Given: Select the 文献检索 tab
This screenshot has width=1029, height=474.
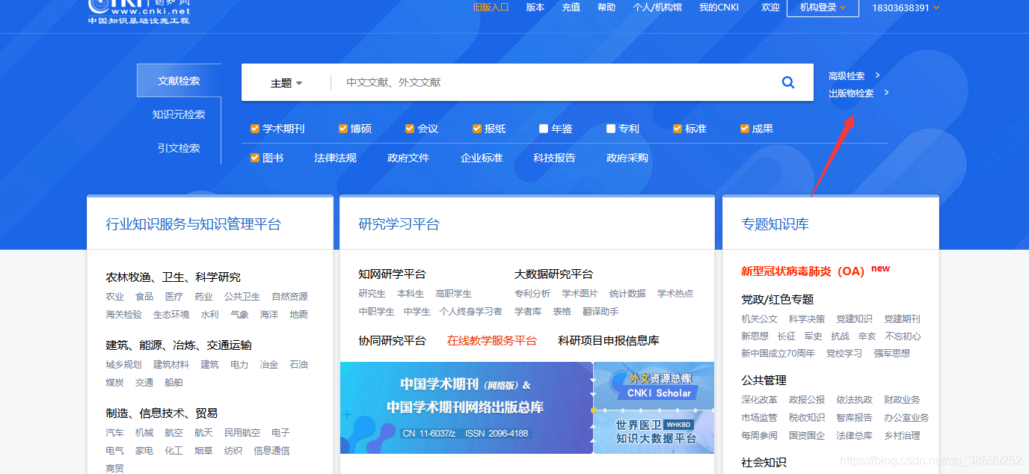Looking at the screenshot, I should [179, 81].
